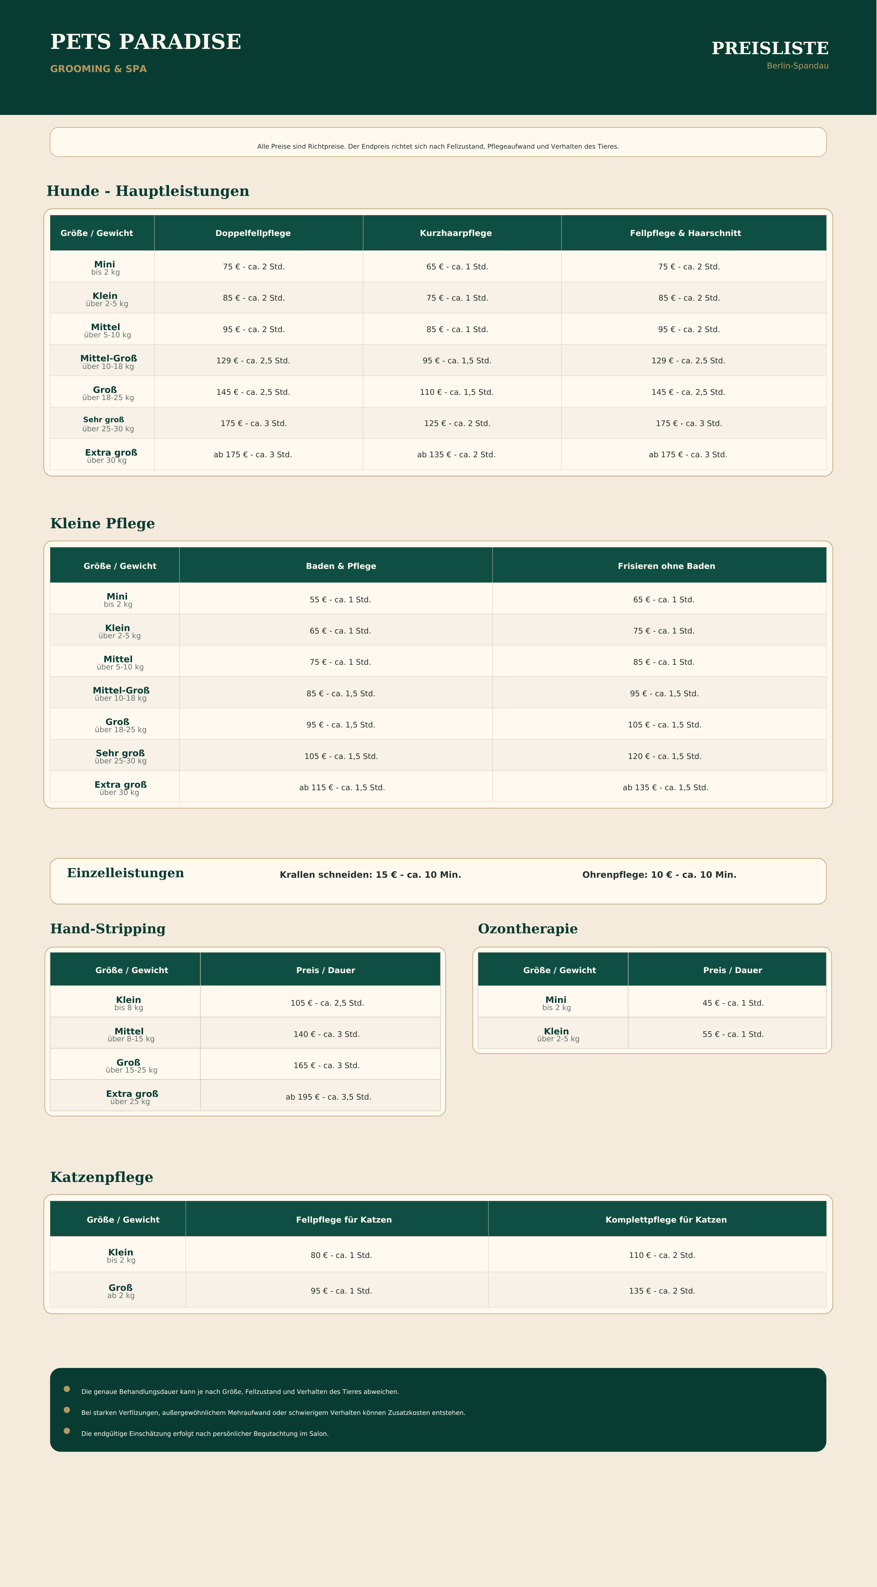Screen dimensions: 877x1587
Task: Select the "ab 115 € - ca. 1,5 Std." cell
Action: tap(342, 788)
